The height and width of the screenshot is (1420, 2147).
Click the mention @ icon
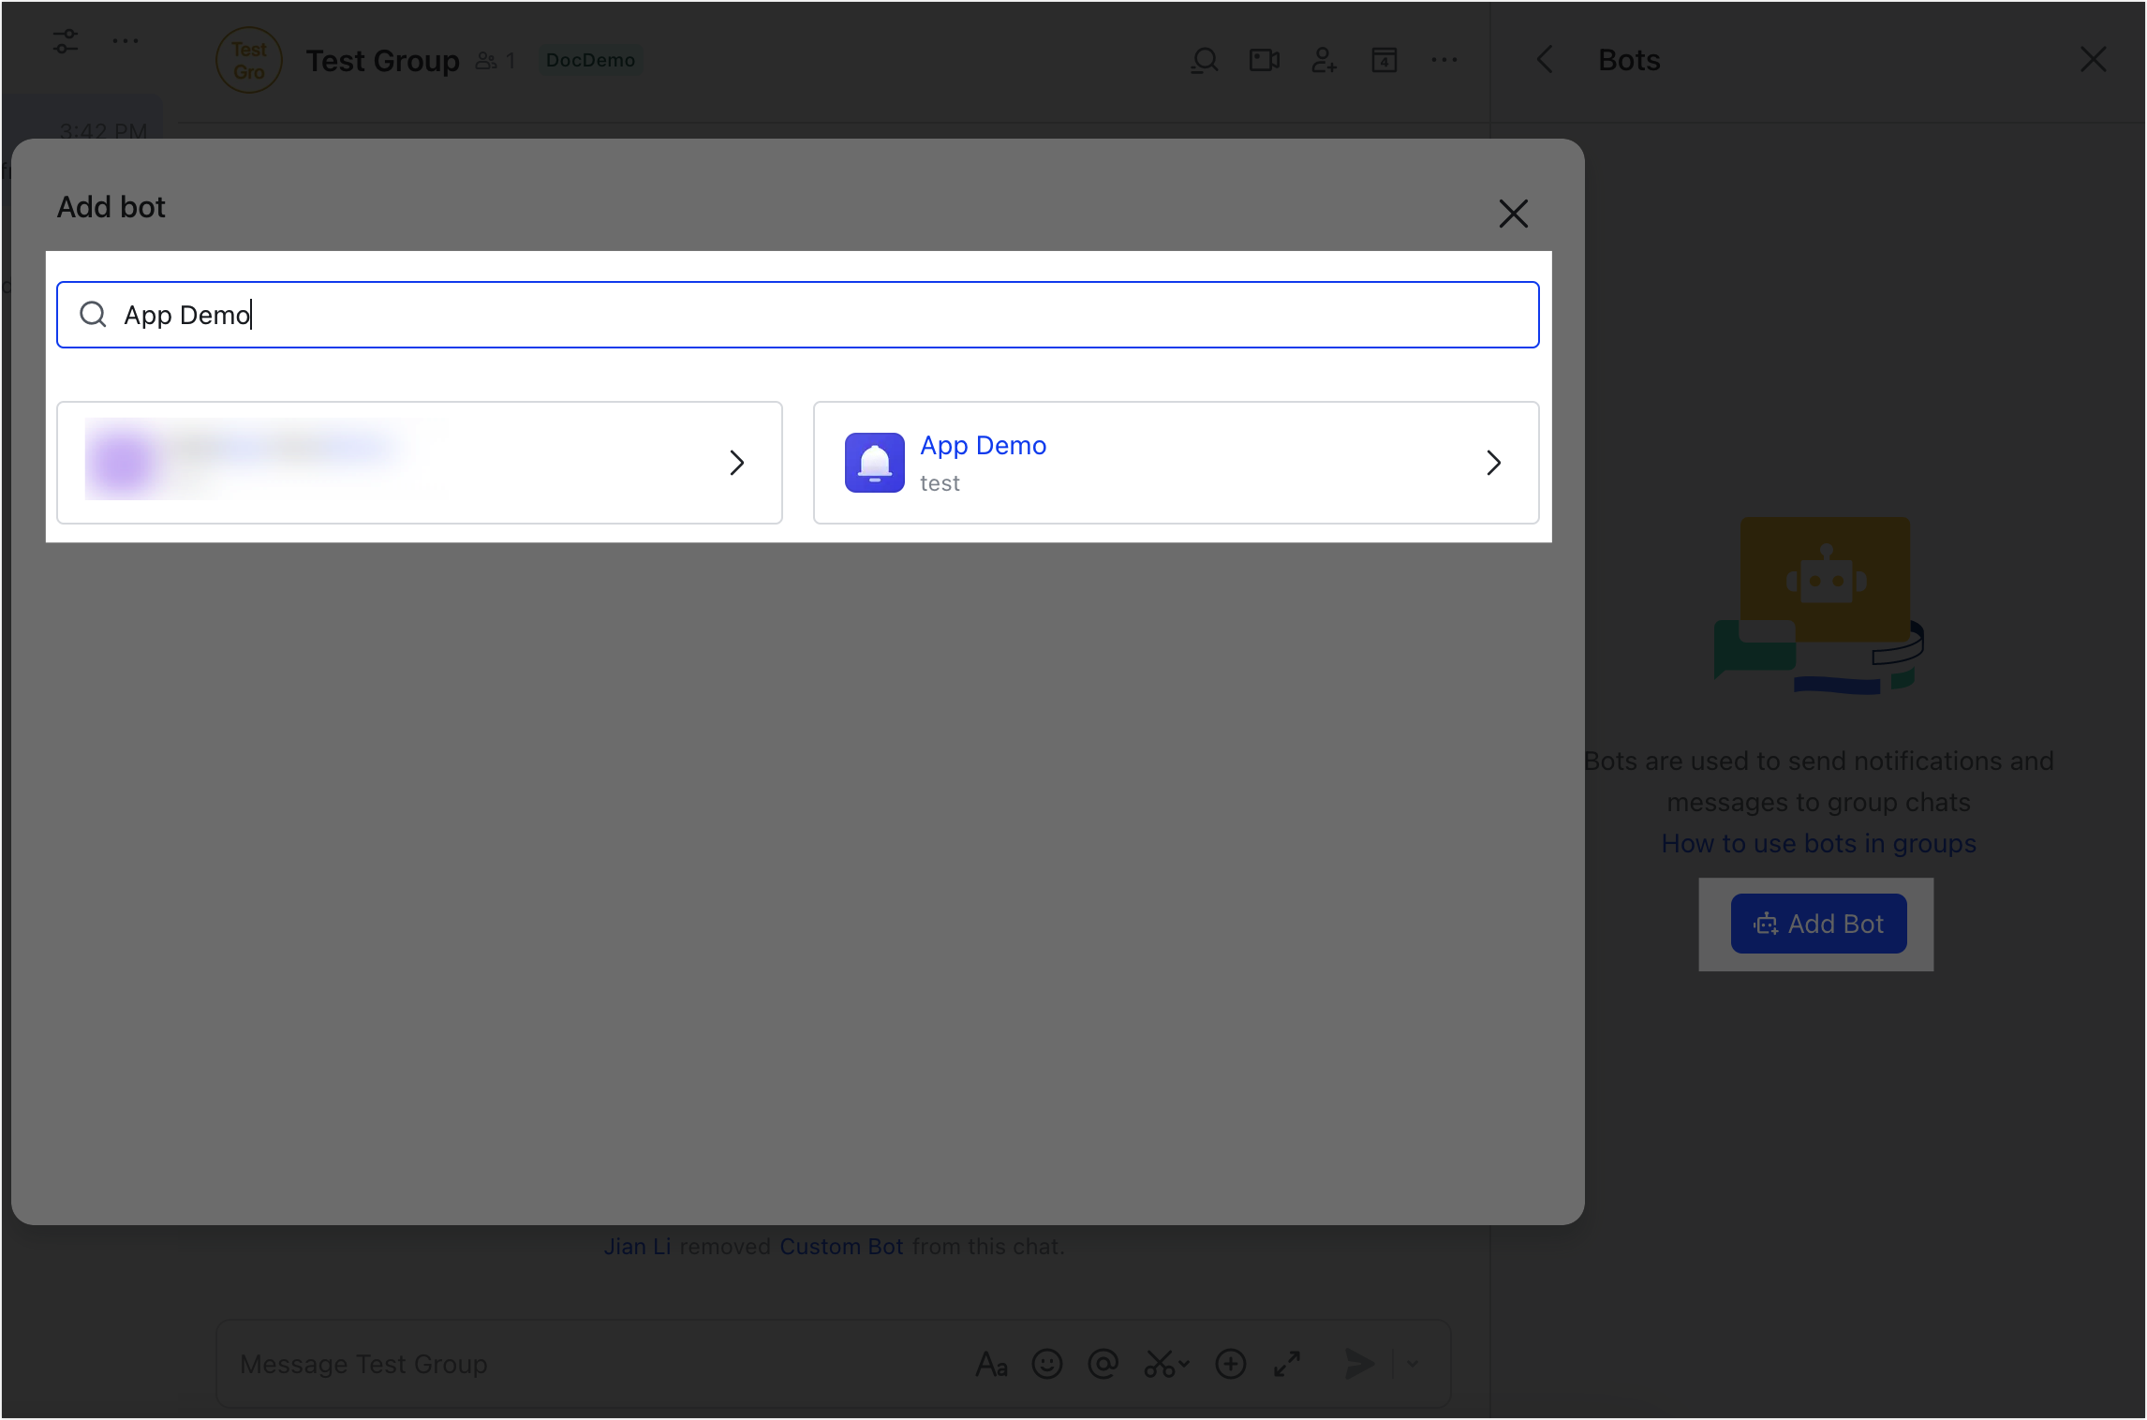click(1103, 1364)
